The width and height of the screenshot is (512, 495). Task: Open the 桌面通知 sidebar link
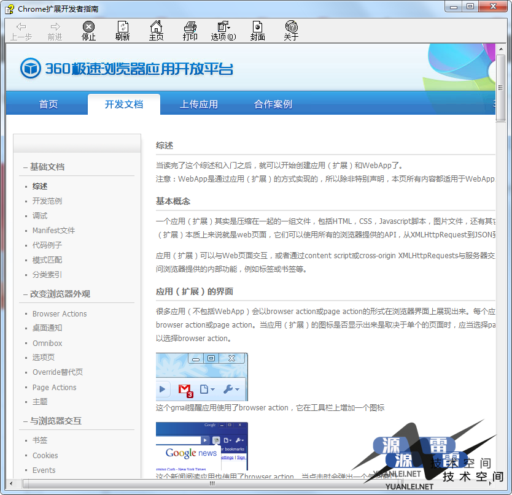point(47,328)
